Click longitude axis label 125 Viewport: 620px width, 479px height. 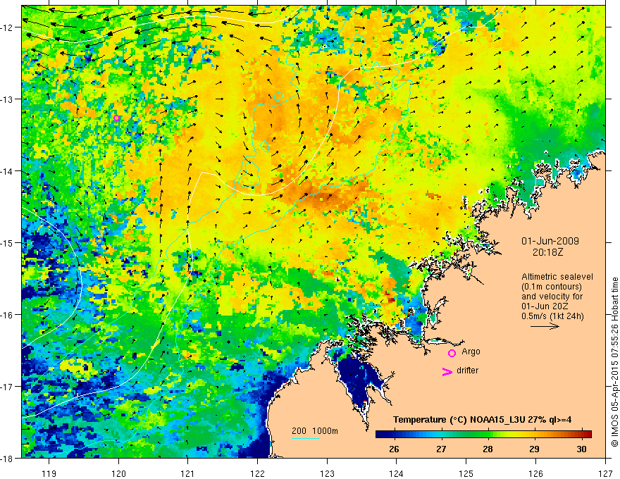466,473
